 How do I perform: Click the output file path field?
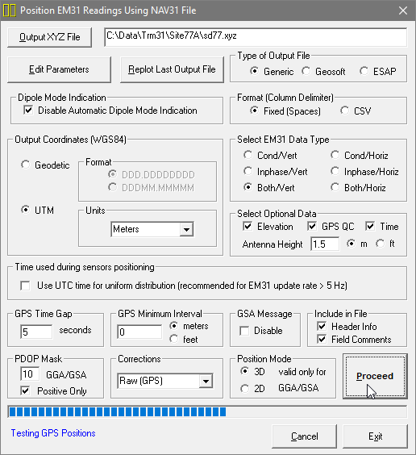tap(256, 37)
